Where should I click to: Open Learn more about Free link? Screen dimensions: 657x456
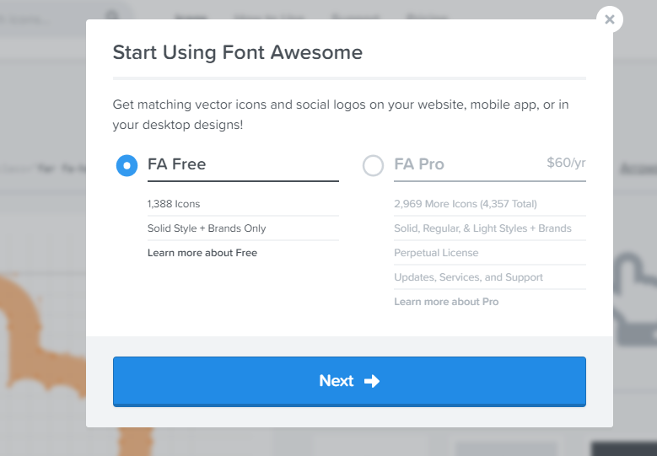click(x=202, y=253)
